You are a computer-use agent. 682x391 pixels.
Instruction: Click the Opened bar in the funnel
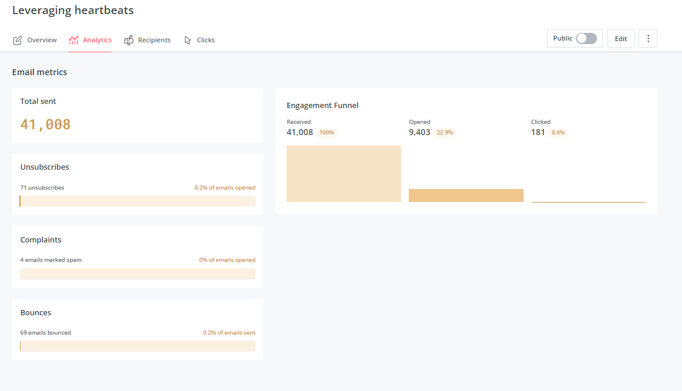click(466, 195)
